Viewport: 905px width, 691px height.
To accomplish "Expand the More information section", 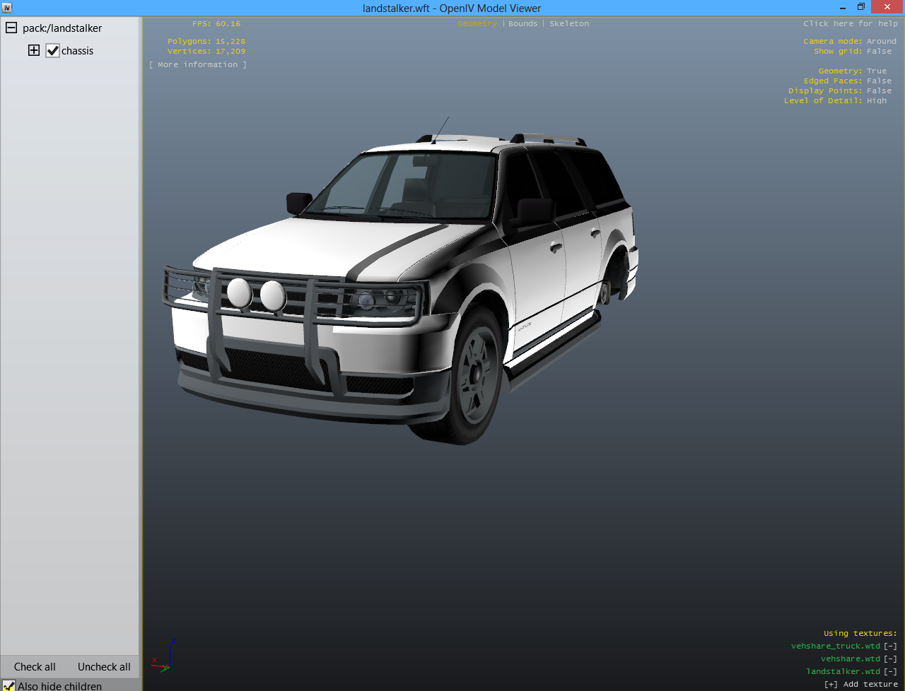I will 198,64.
